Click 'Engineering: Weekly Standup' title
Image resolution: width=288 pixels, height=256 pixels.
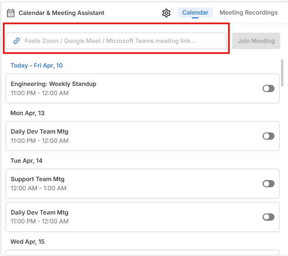coord(54,84)
